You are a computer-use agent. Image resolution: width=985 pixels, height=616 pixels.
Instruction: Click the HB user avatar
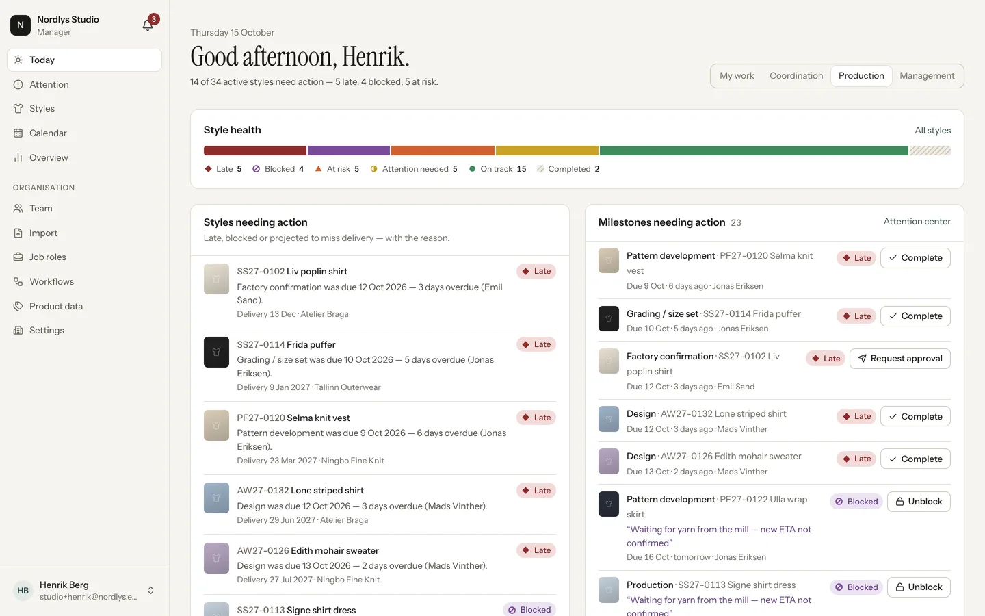tap(23, 591)
